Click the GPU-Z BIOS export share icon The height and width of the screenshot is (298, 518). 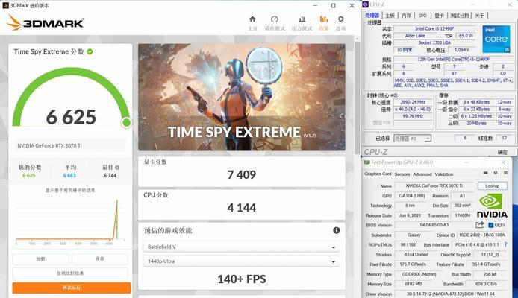click(x=480, y=225)
